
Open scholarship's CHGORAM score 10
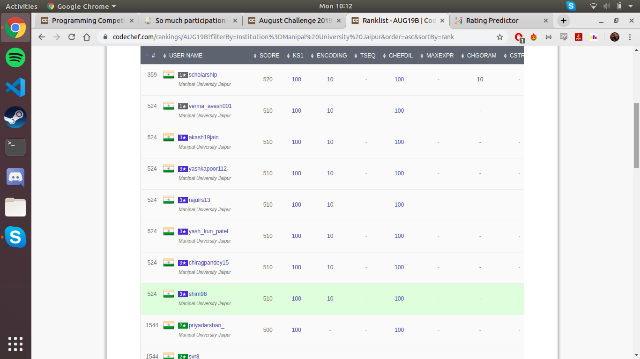tap(480, 79)
